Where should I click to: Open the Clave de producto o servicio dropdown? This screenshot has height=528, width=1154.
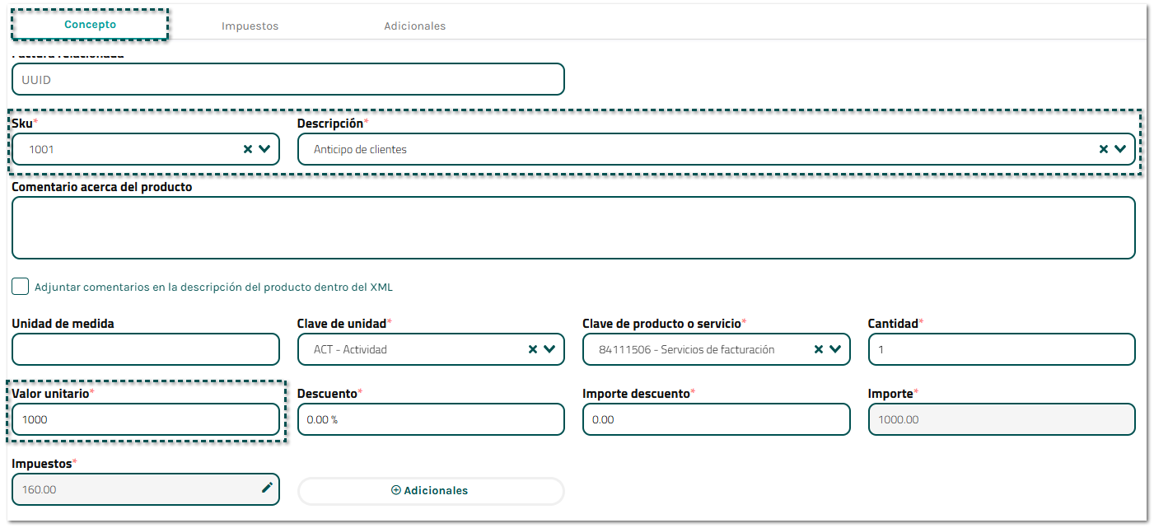[835, 349]
